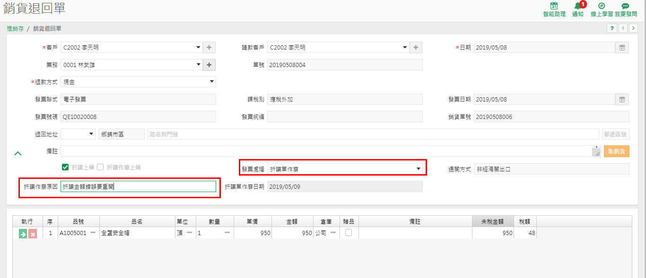646x278 pixels.
Task: Check the 贈品 checkbox in row 1
Action: click(x=349, y=232)
